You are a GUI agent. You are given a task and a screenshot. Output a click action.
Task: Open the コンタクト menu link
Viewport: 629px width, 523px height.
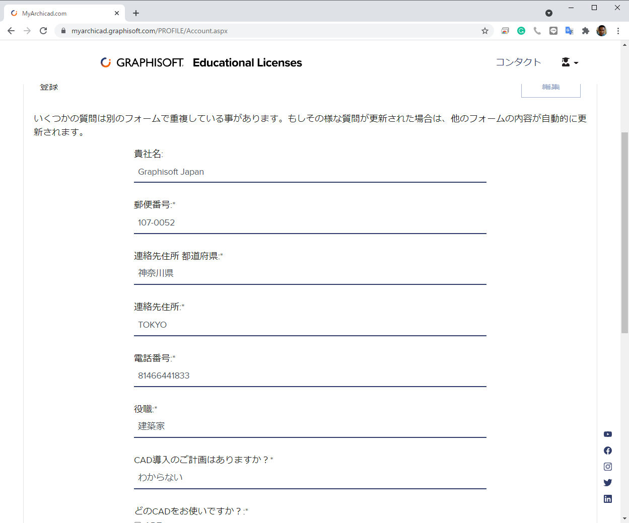coord(518,62)
